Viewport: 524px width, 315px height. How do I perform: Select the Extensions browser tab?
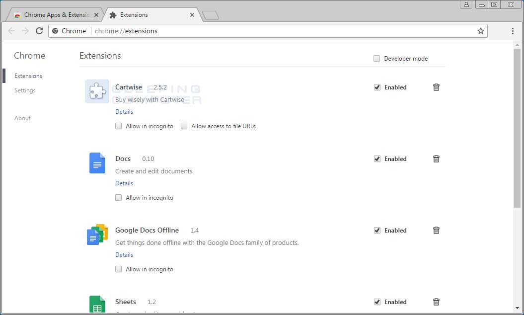point(152,15)
